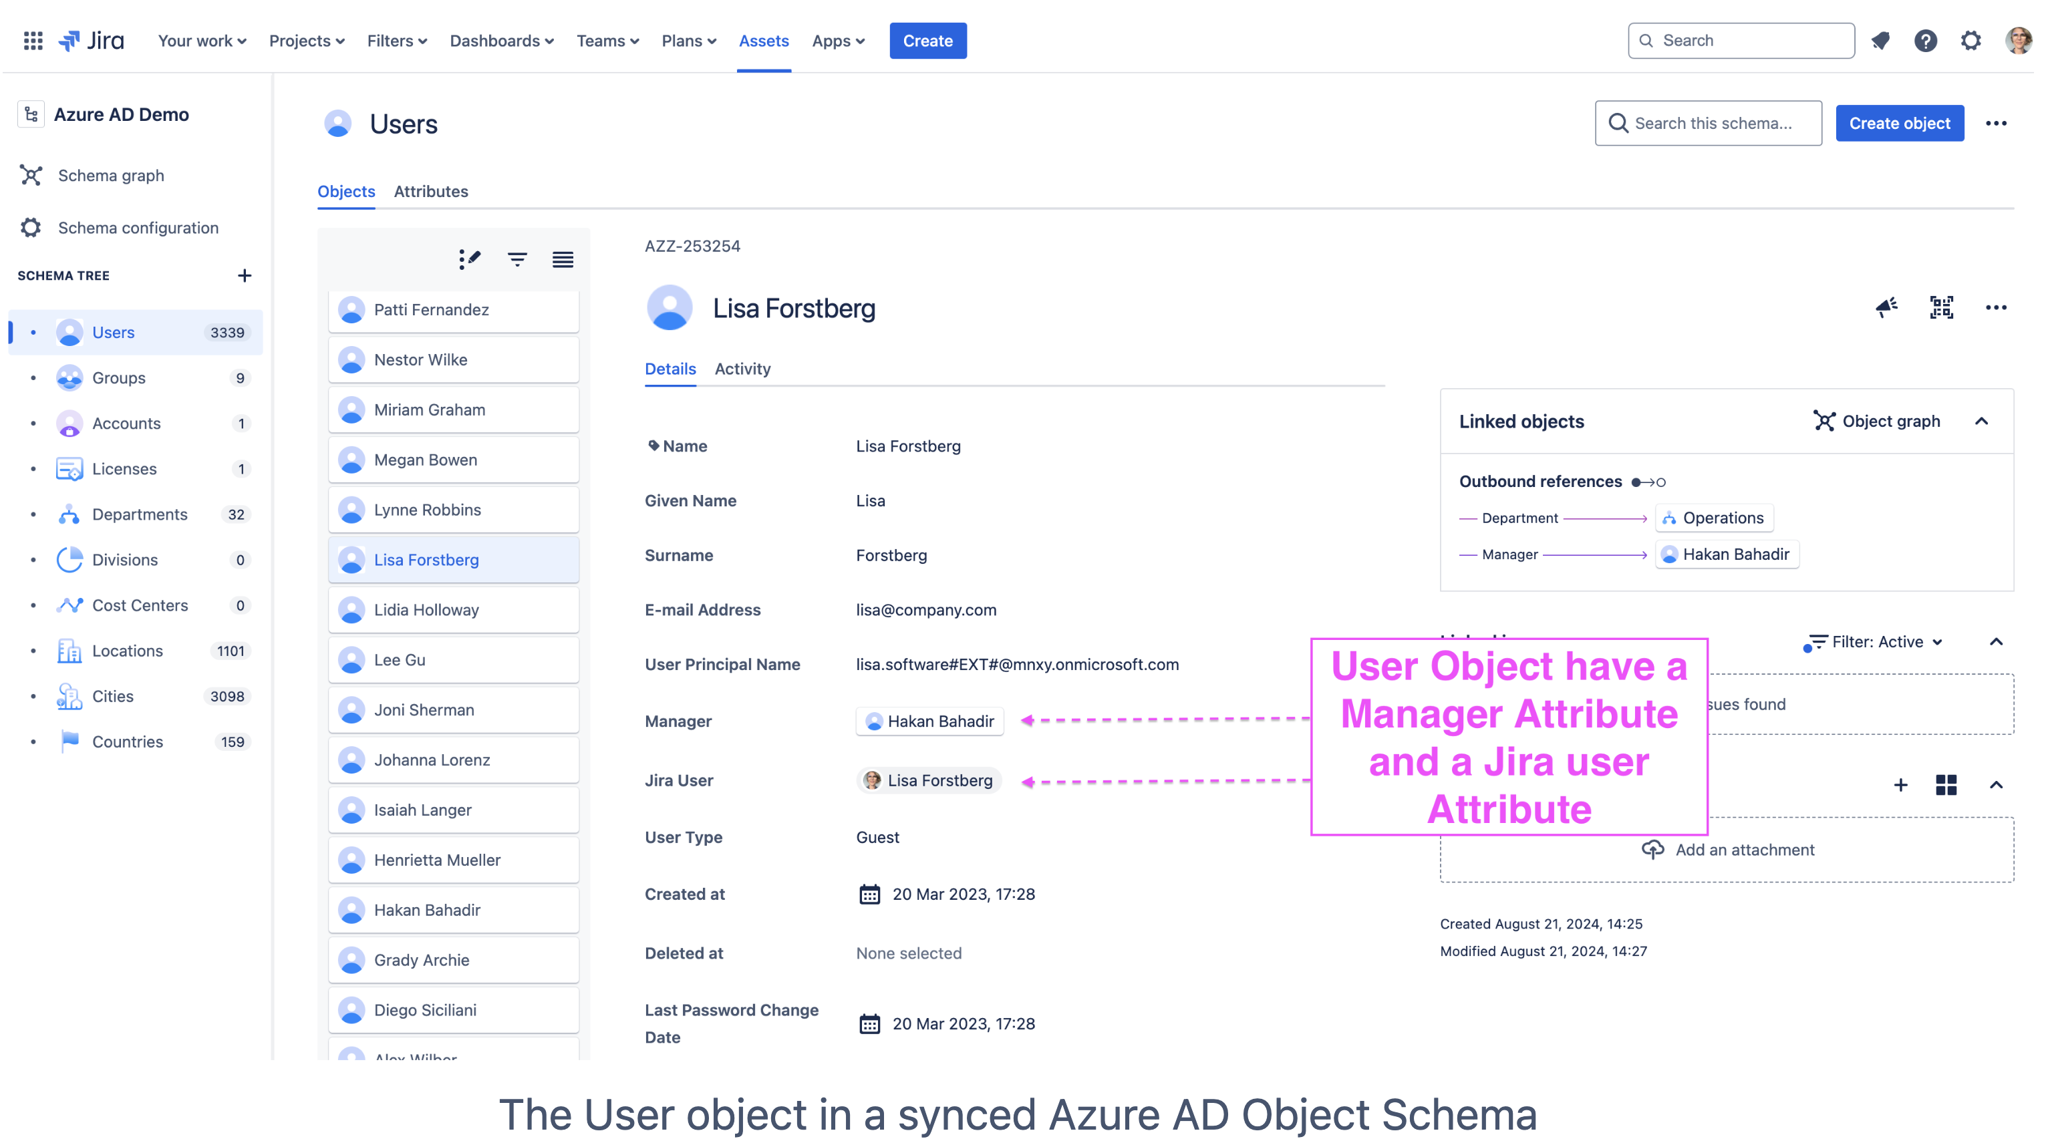Click the Add an attachment area
Screen dimensions: 2046x1145
pyautogui.click(x=1727, y=850)
